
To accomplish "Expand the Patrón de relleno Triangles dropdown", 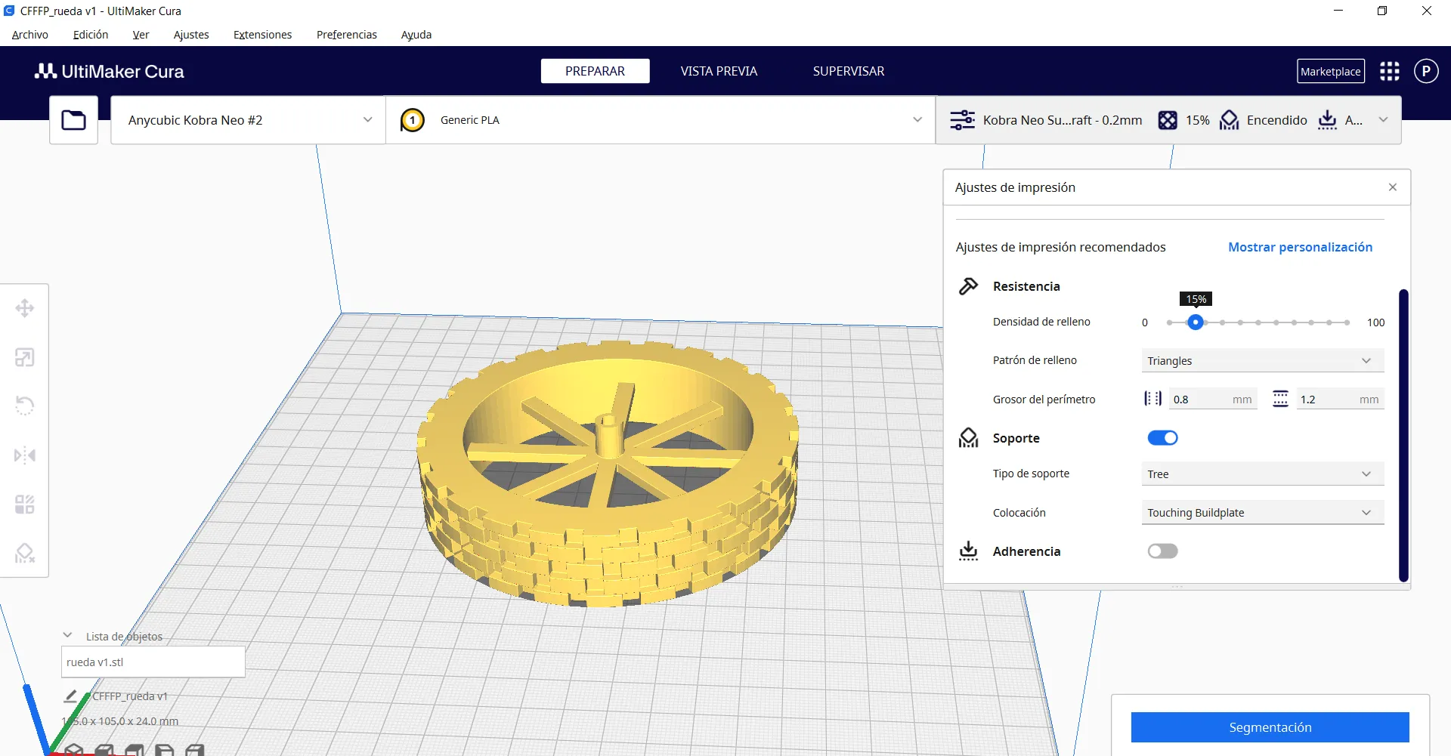I will tap(1261, 361).
